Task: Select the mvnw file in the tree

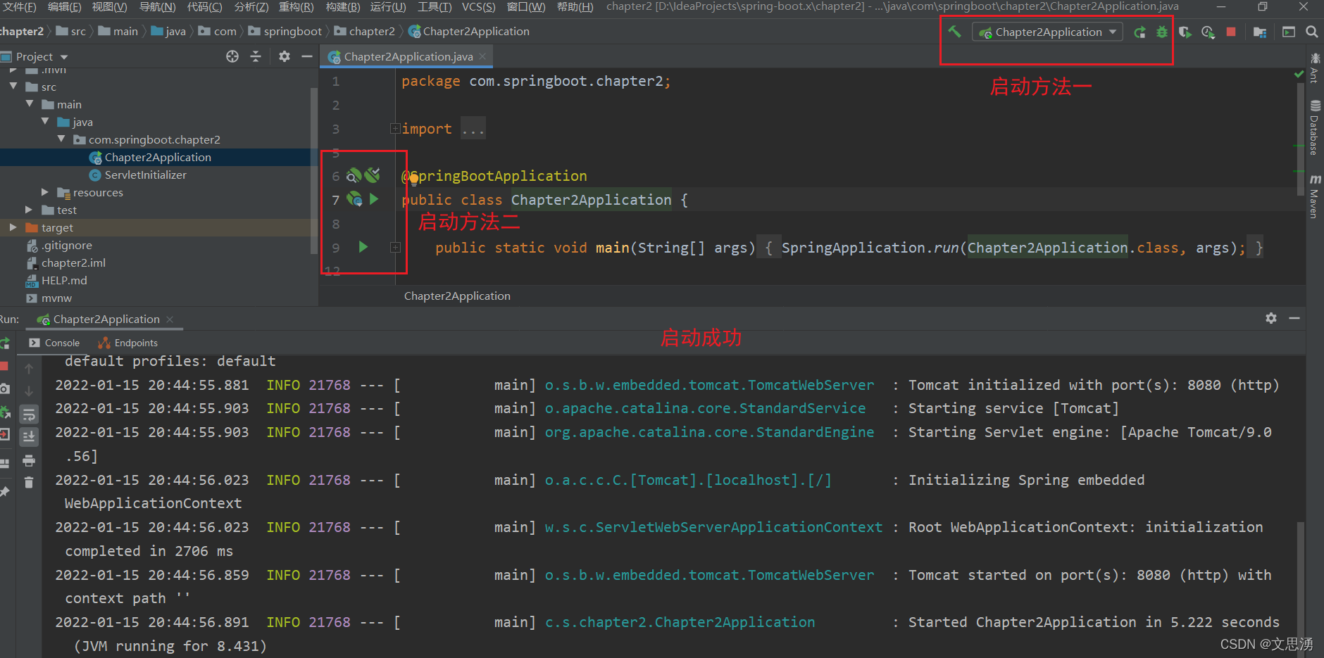Action: pos(56,298)
